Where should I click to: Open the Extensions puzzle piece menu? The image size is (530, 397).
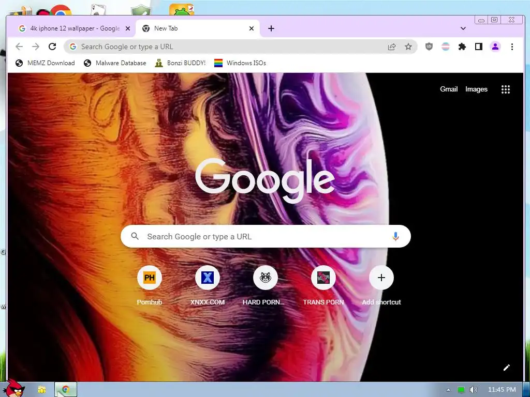pyautogui.click(x=462, y=47)
